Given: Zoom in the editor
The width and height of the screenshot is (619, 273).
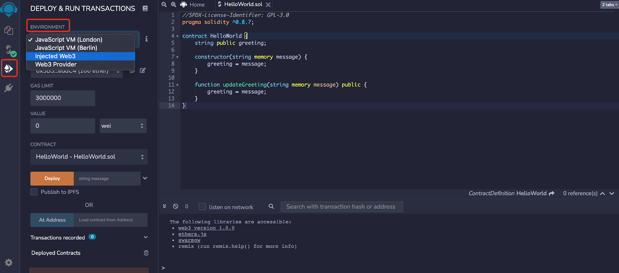Looking at the screenshot, I should click(x=173, y=4).
